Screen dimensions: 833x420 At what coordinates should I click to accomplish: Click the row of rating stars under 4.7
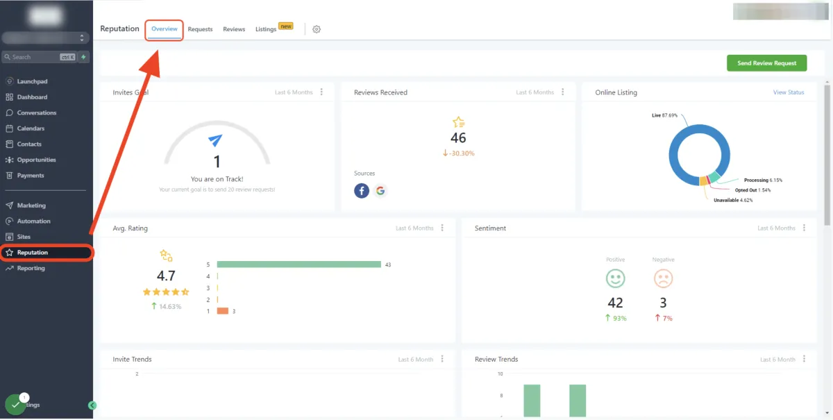[x=166, y=292]
